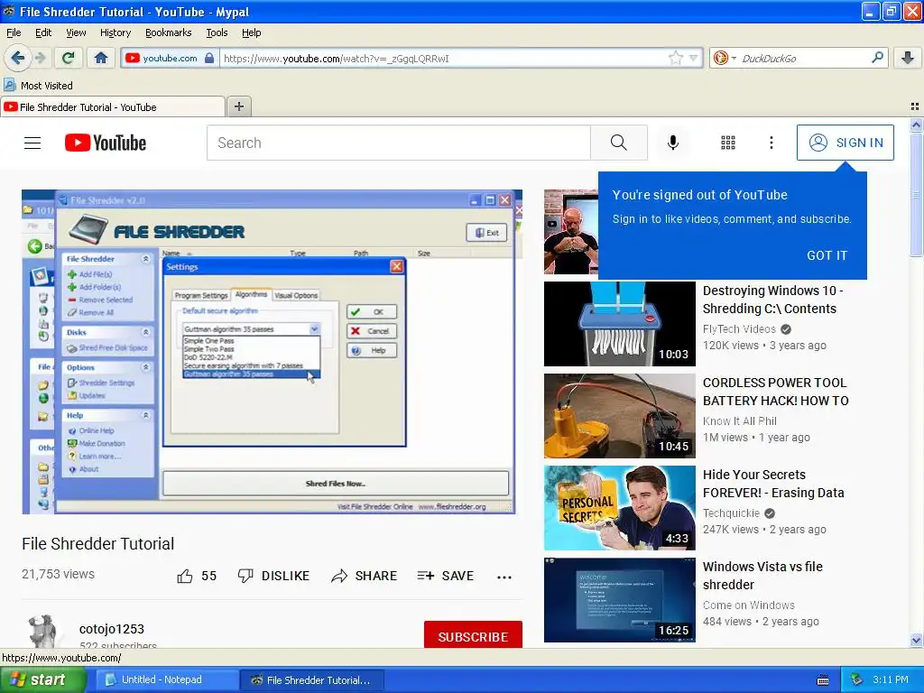Click the File Shredder Tutorial taskbar button
Image resolution: width=924 pixels, height=693 pixels.
click(311, 680)
